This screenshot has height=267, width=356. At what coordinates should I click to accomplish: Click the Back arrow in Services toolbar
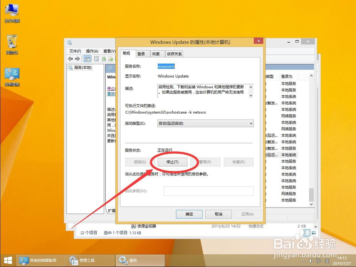[70, 59]
